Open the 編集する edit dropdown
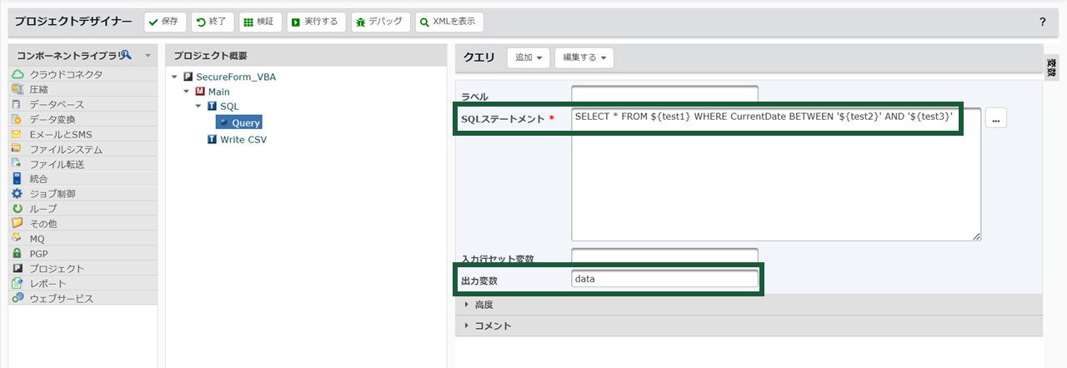The height and width of the screenshot is (368, 1067). pyautogui.click(x=584, y=58)
